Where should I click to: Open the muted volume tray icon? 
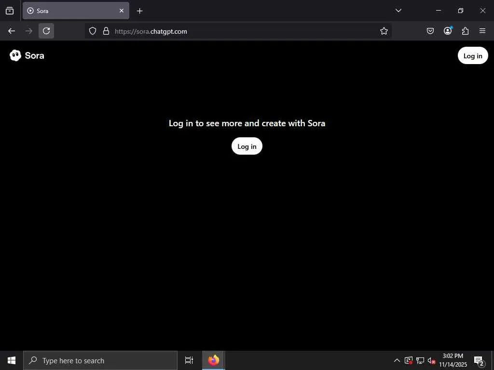click(431, 360)
